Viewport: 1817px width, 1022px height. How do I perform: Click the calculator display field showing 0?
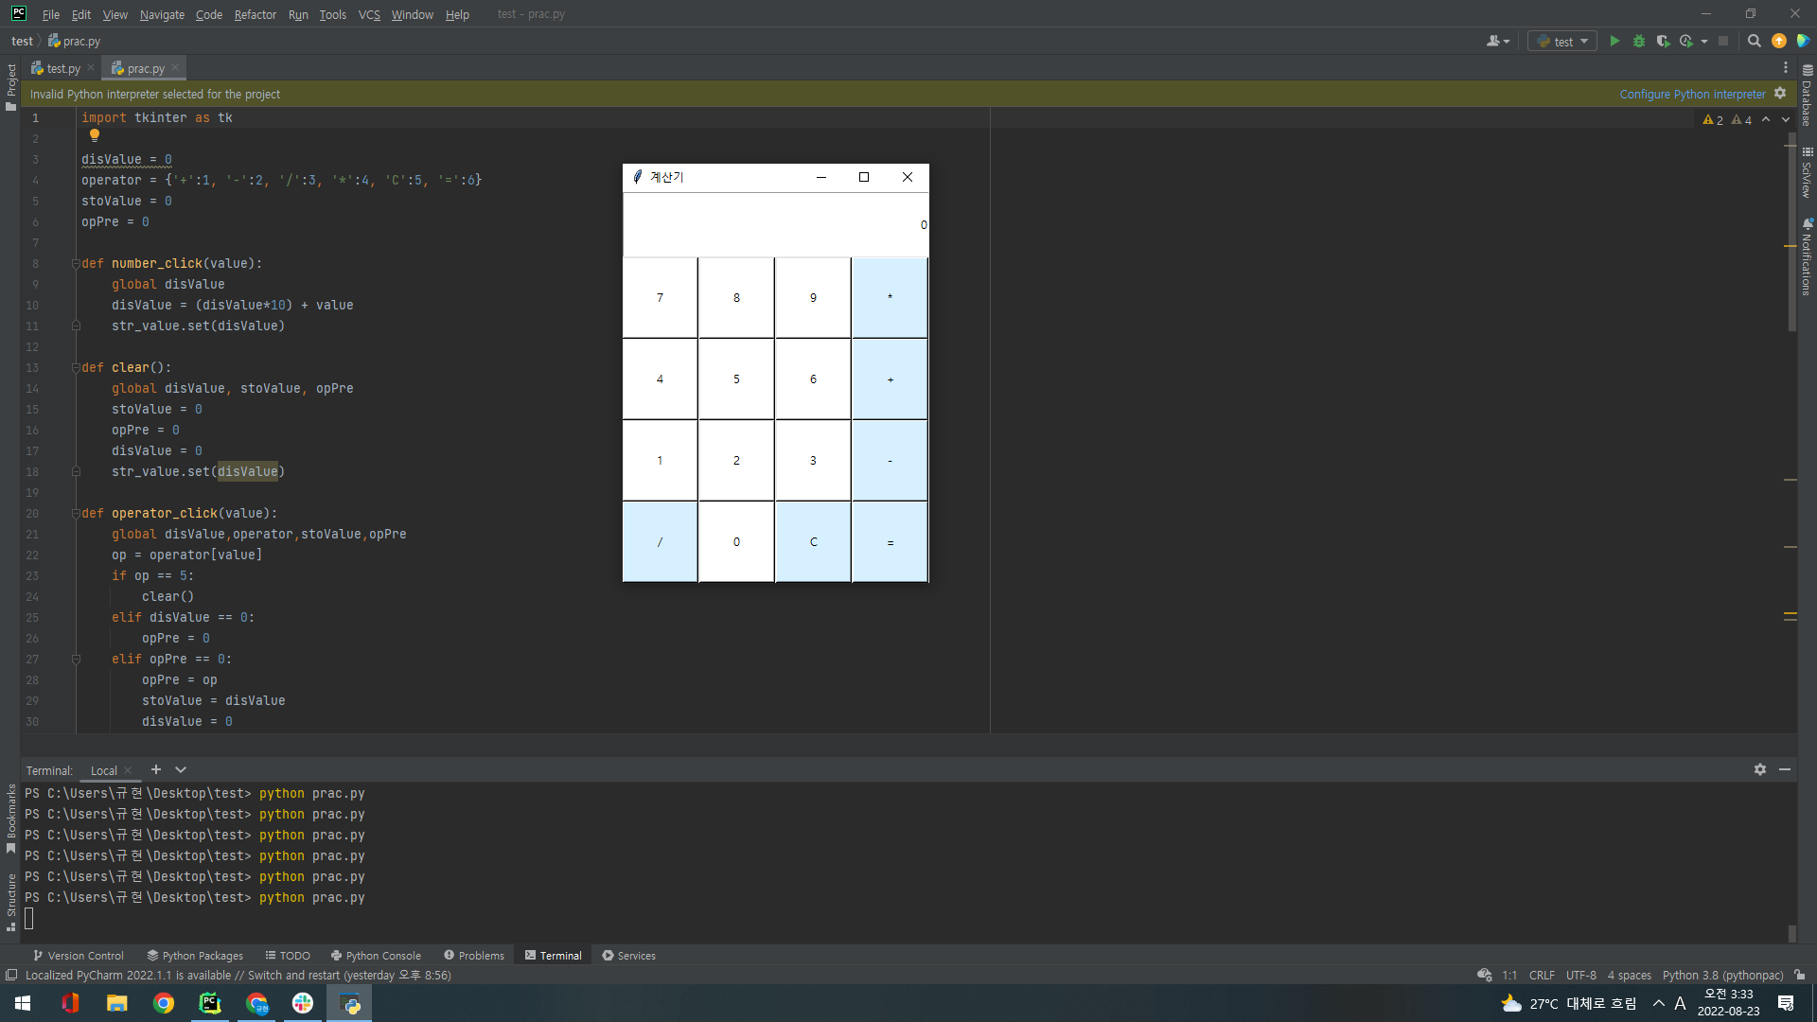pos(775,225)
